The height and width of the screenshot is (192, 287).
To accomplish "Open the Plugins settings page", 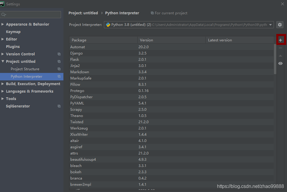I will [13, 46].
